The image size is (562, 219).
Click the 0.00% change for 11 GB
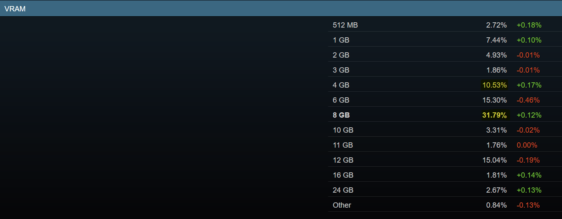pyautogui.click(x=527, y=145)
